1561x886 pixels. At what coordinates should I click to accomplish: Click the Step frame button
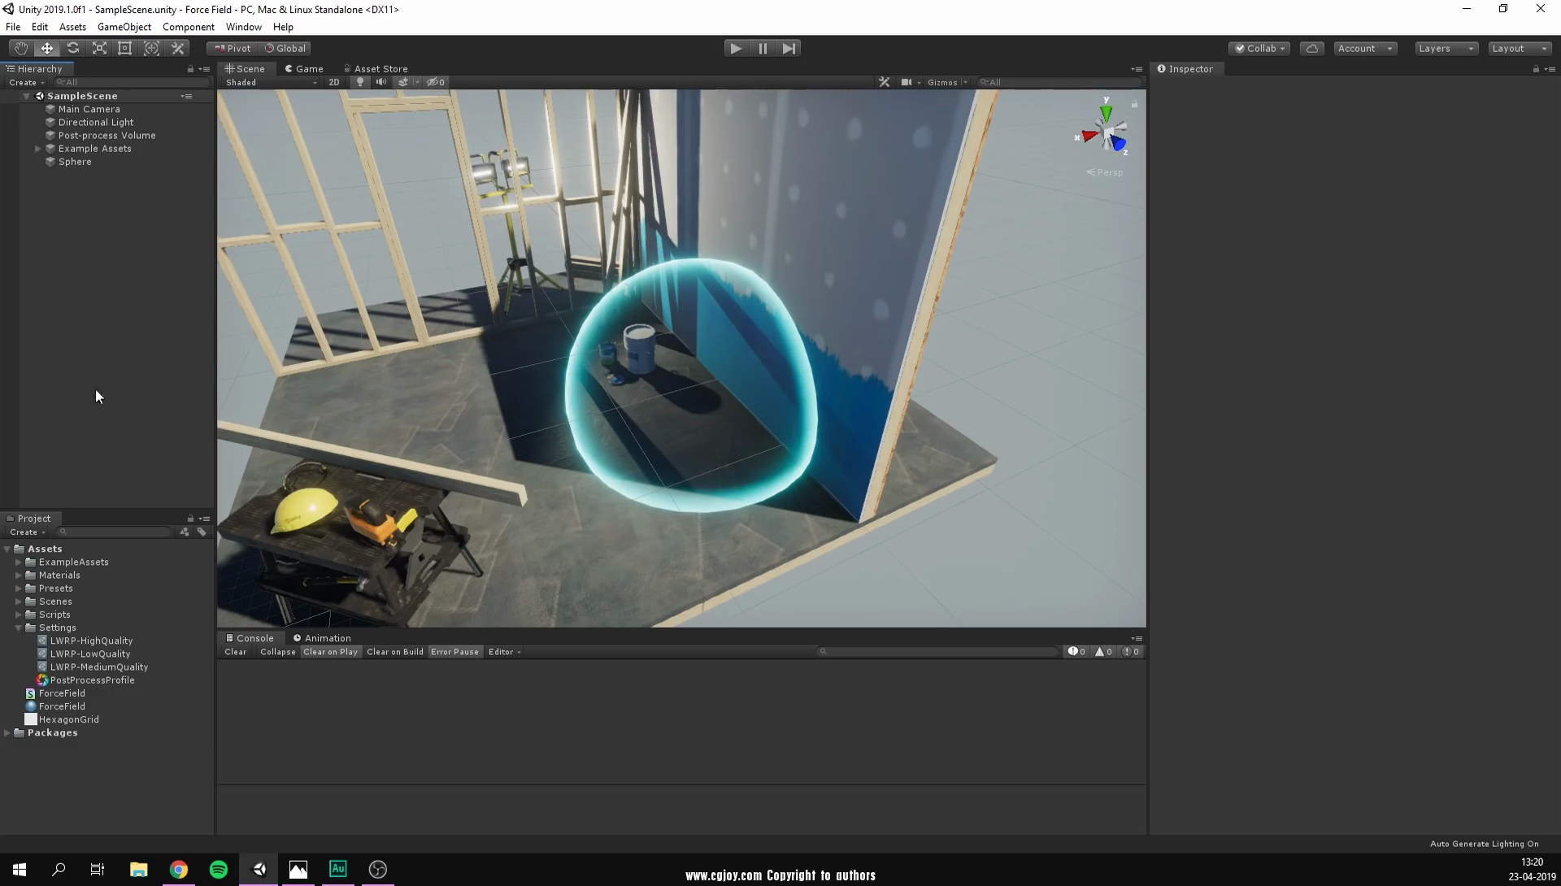[x=789, y=48]
